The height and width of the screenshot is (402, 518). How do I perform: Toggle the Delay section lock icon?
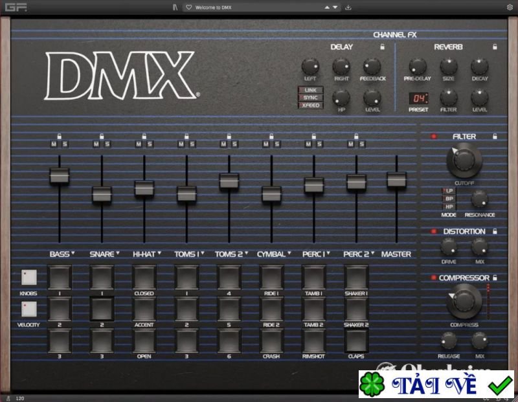click(x=382, y=47)
